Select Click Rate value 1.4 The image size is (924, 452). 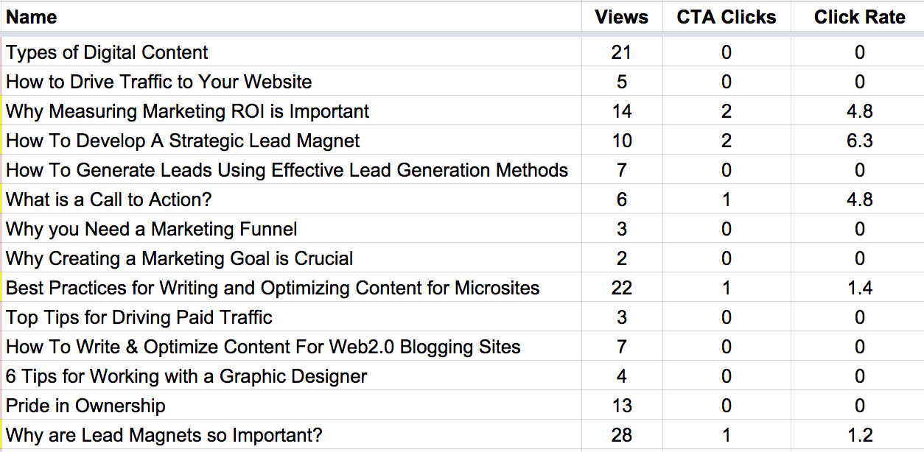point(859,288)
